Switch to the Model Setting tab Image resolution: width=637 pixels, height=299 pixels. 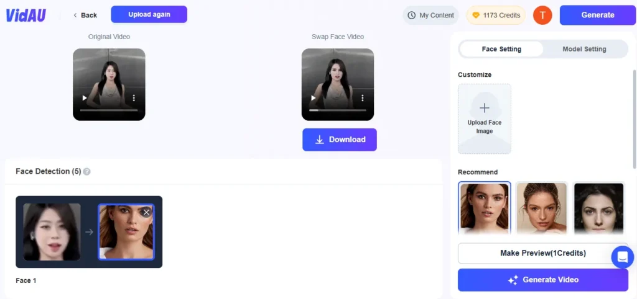click(584, 49)
